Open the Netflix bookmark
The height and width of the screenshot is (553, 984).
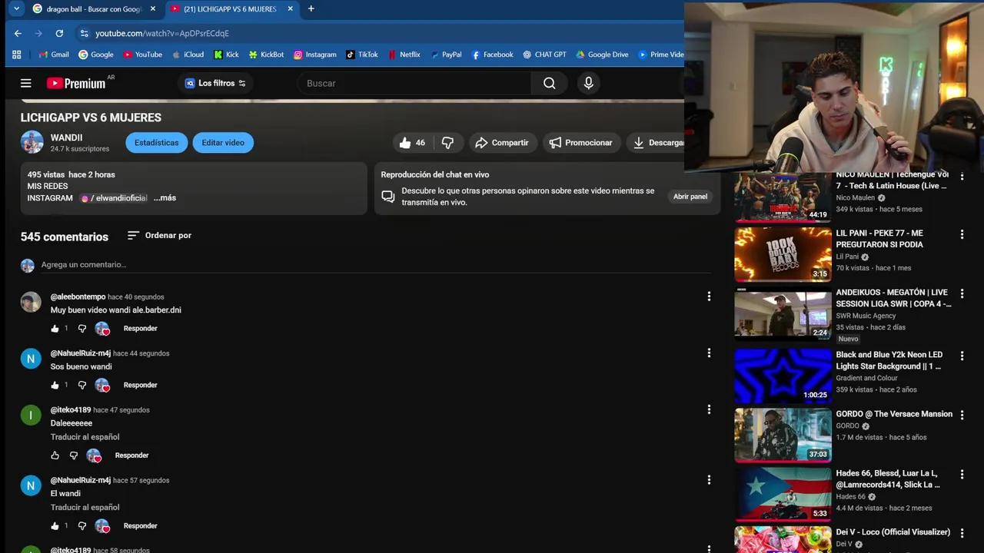404,55
